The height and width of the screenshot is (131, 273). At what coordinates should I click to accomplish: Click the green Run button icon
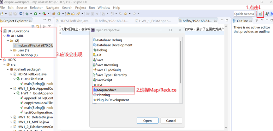[36, 14]
